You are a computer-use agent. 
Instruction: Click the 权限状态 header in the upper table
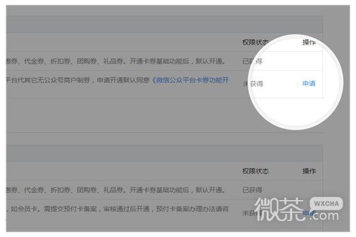255,43
